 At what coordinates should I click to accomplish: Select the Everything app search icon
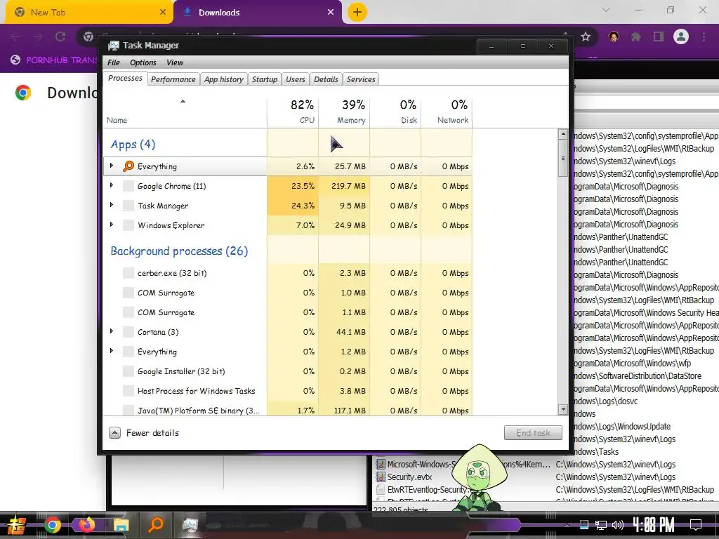(128, 166)
